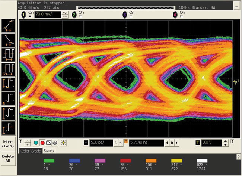This screenshot has height=176, width=242.
Task: Enable channel 2 On checkbox
Action: coord(80,16)
